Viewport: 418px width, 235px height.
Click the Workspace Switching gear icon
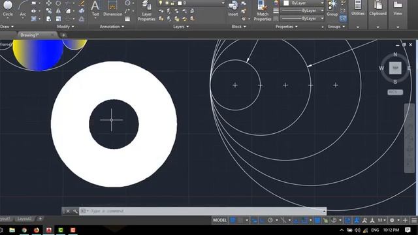(x=392, y=221)
